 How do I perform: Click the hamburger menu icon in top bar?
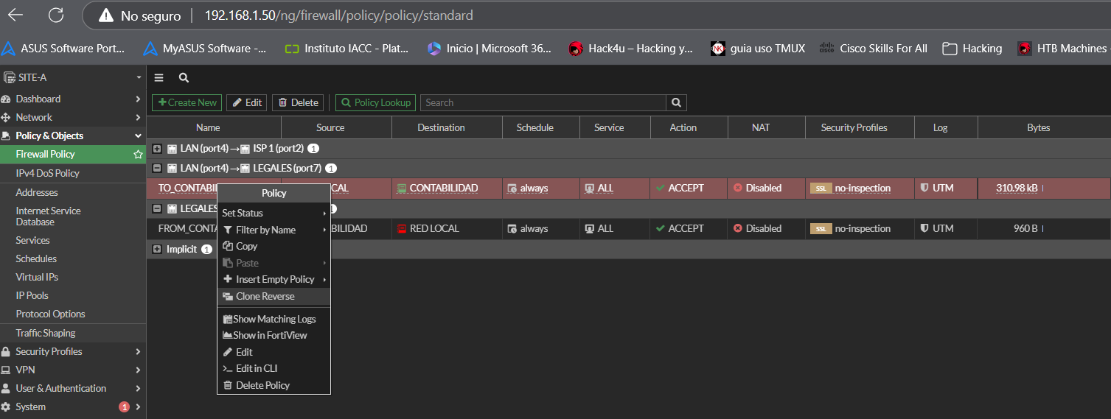click(x=159, y=77)
